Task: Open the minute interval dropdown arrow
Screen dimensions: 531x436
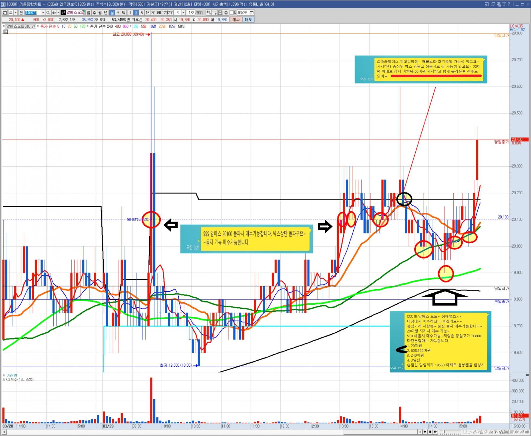Action: [183, 13]
